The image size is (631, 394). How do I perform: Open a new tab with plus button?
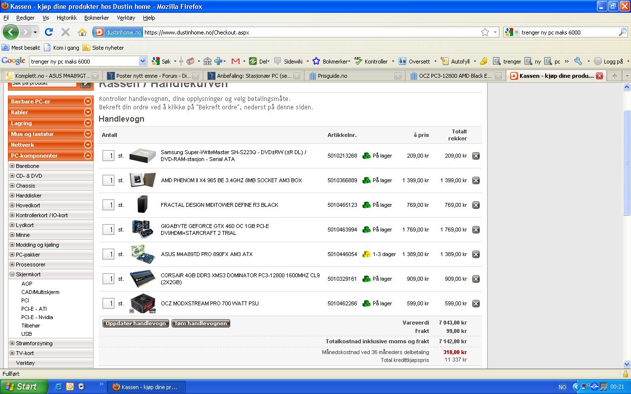click(x=614, y=76)
